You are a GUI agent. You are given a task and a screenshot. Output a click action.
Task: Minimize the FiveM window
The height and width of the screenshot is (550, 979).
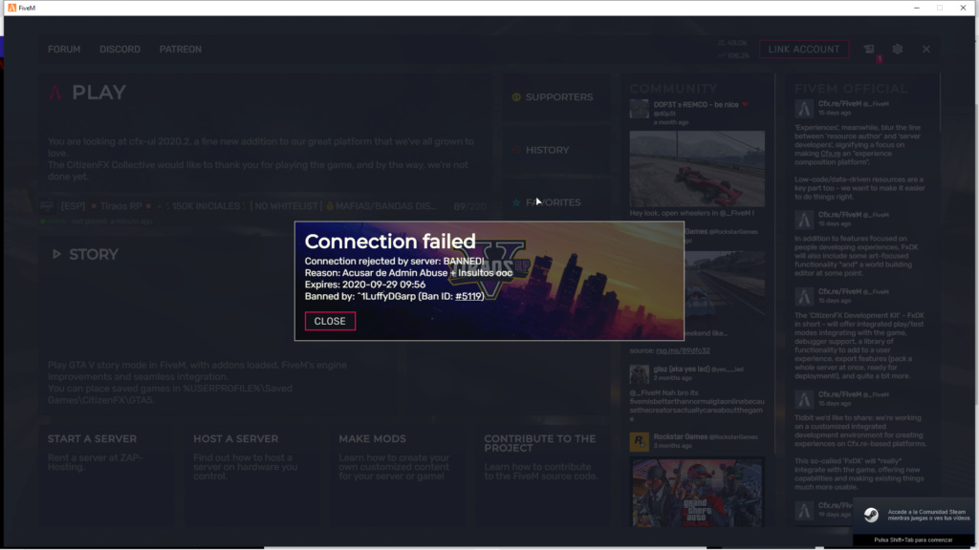(x=917, y=8)
